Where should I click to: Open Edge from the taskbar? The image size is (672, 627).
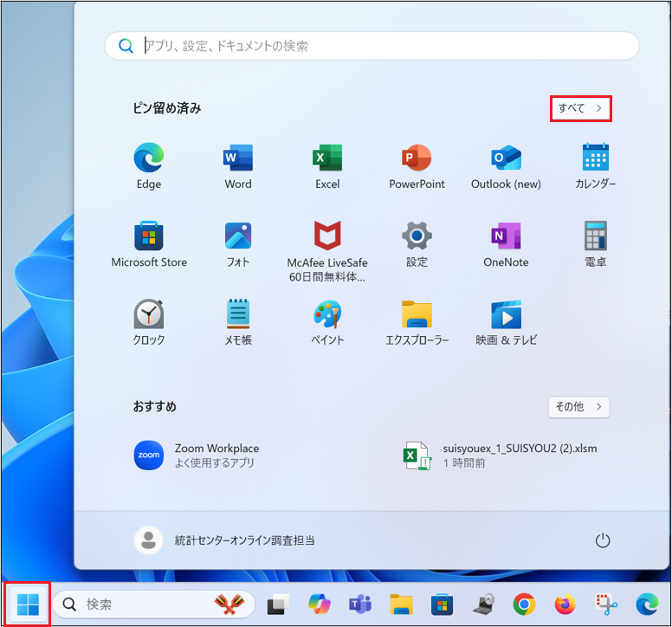click(x=647, y=604)
